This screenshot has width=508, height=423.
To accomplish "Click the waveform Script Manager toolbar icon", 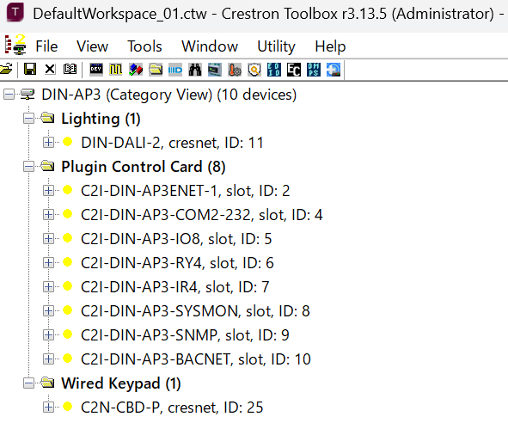I will [x=116, y=70].
